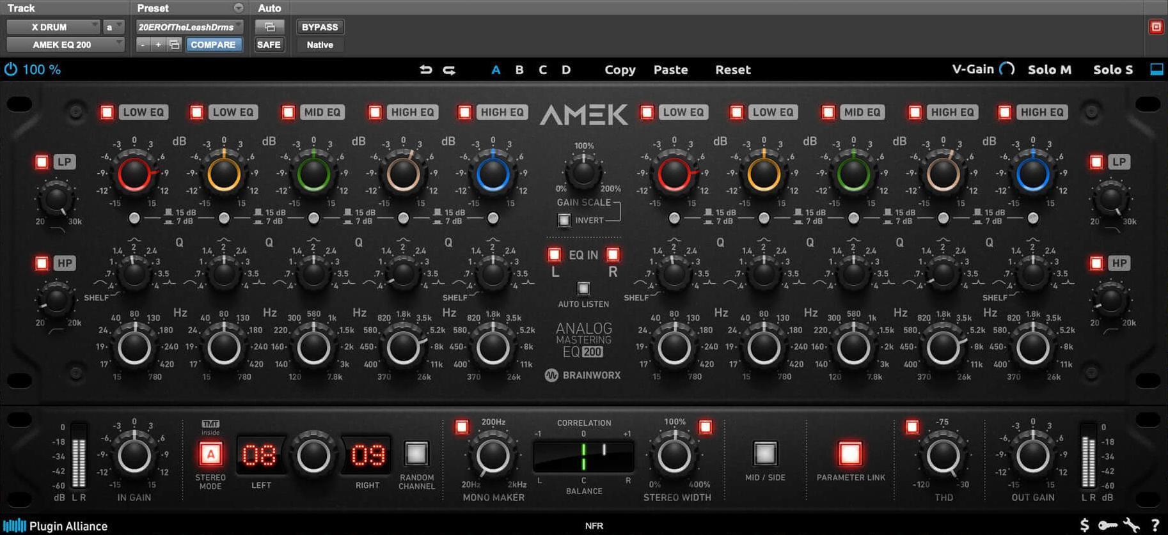Screen dimensions: 1168x535
Task: Click the dollar sign store icon
Action: pyautogui.click(x=1084, y=525)
